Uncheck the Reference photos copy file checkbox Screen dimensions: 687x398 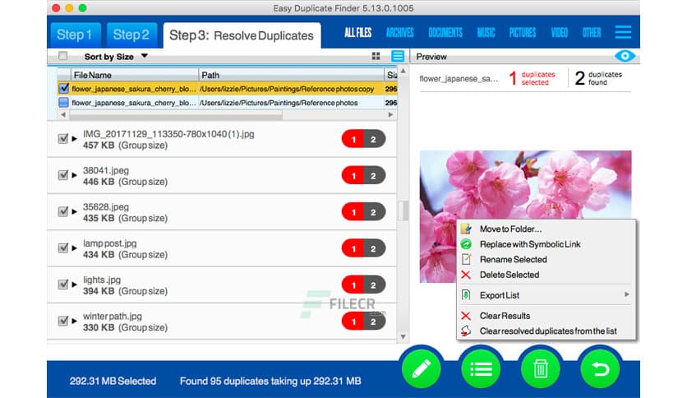pyautogui.click(x=63, y=88)
